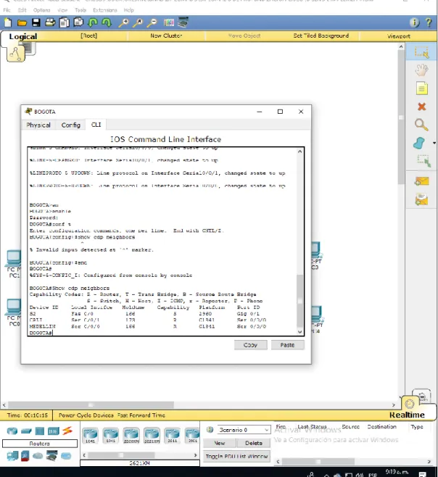Save the project using the floppy disk icon
The image size is (438, 477).
coord(36,22)
